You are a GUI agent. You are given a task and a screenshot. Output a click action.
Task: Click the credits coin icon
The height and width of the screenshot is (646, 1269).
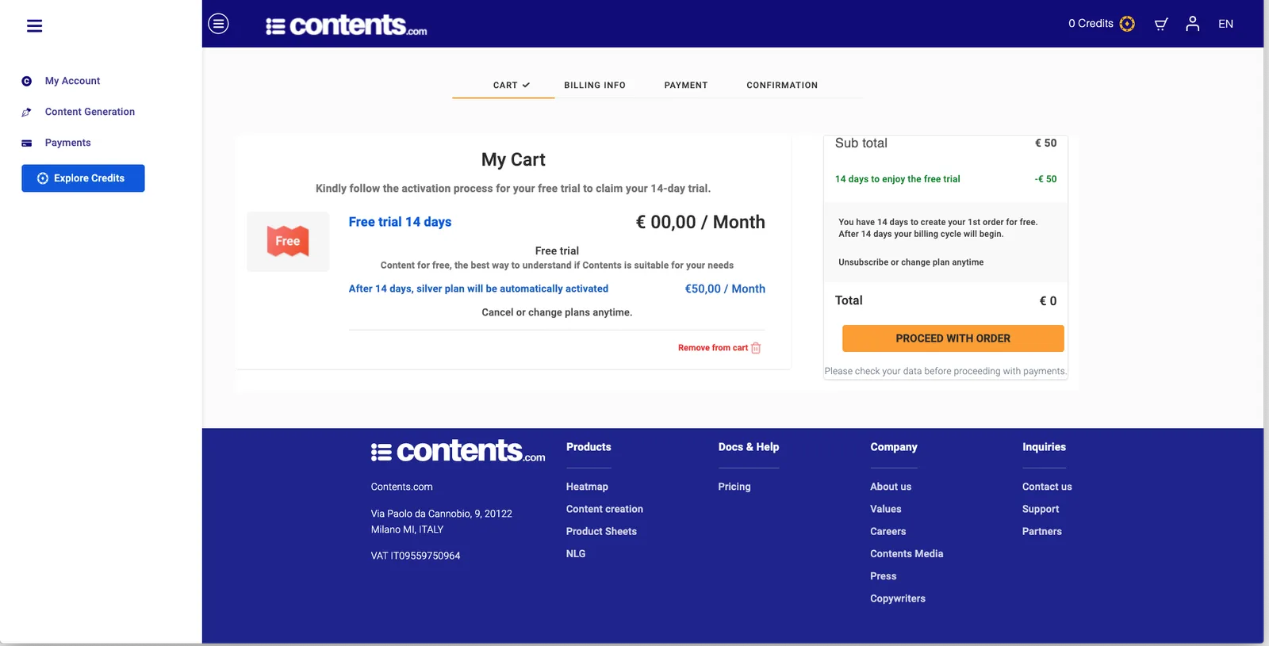pos(1127,24)
